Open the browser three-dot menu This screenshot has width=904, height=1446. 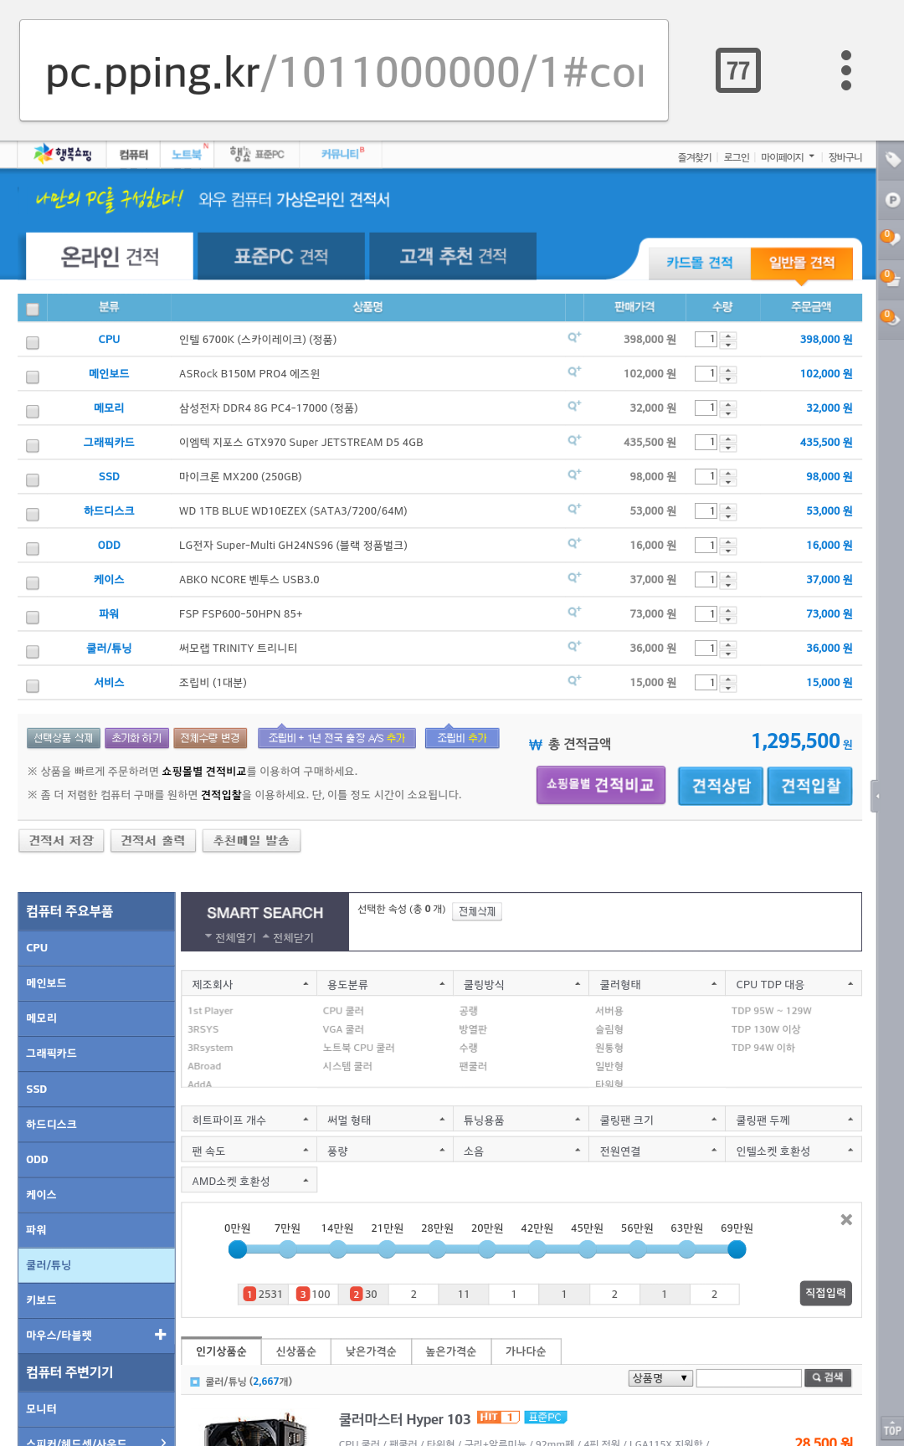point(845,70)
